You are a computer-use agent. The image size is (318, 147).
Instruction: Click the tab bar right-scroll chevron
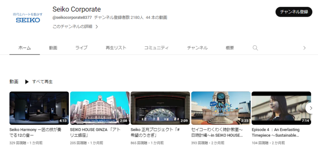coord(304,48)
